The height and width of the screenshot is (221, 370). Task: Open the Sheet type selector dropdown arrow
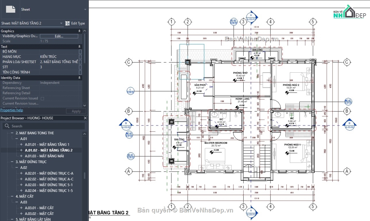coord(85,10)
